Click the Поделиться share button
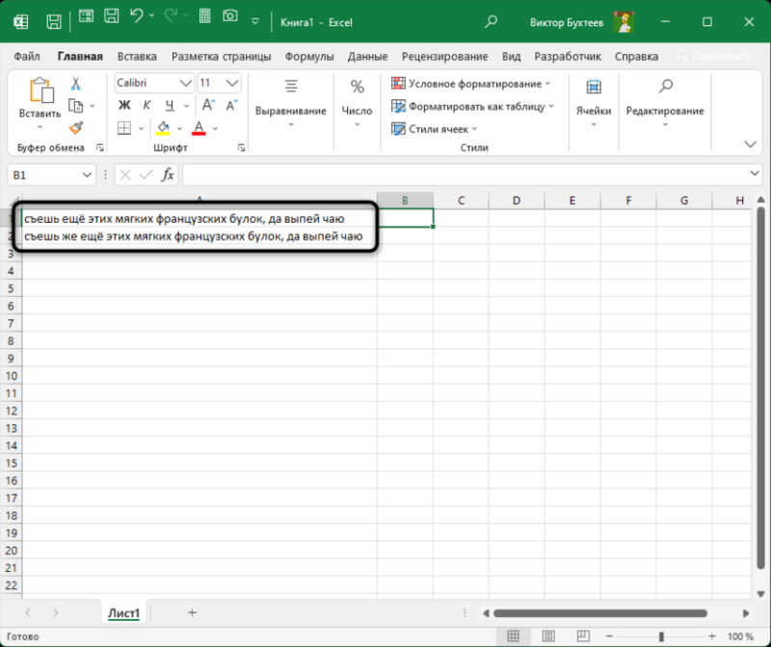The height and width of the screenshot is (647, 771). point(712,56)
